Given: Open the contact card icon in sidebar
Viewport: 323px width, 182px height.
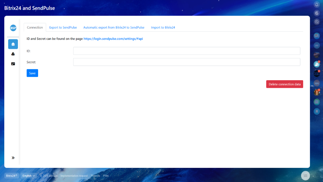Looking at the screenshot, I should click(13, 64).
